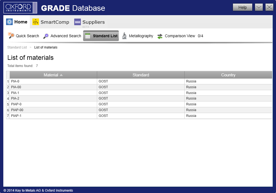This screenshot has height=193, width=276.
Task: Click the Comparison View 0/4 counter
Action: (200, 36)
